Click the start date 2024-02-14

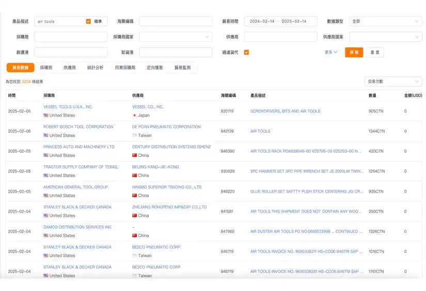(x=262, y=21)
